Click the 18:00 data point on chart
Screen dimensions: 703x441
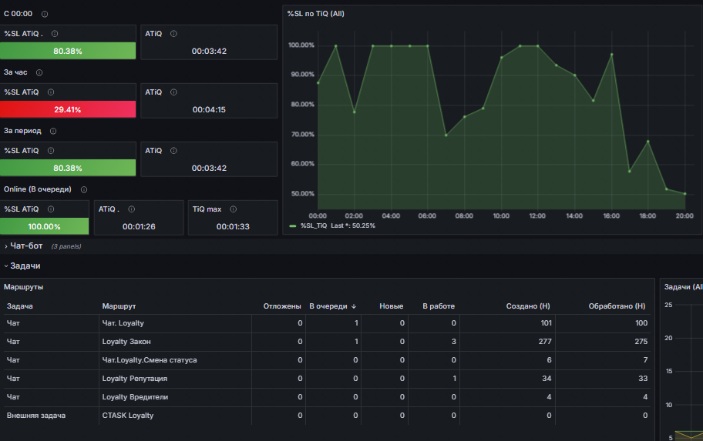(x=647, y=142)
